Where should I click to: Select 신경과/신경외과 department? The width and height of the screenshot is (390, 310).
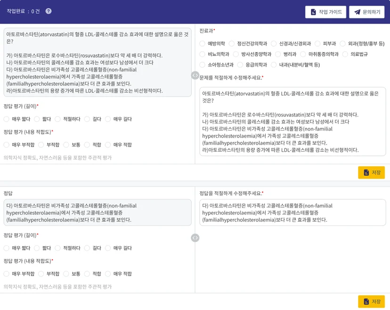click(274, 44)
